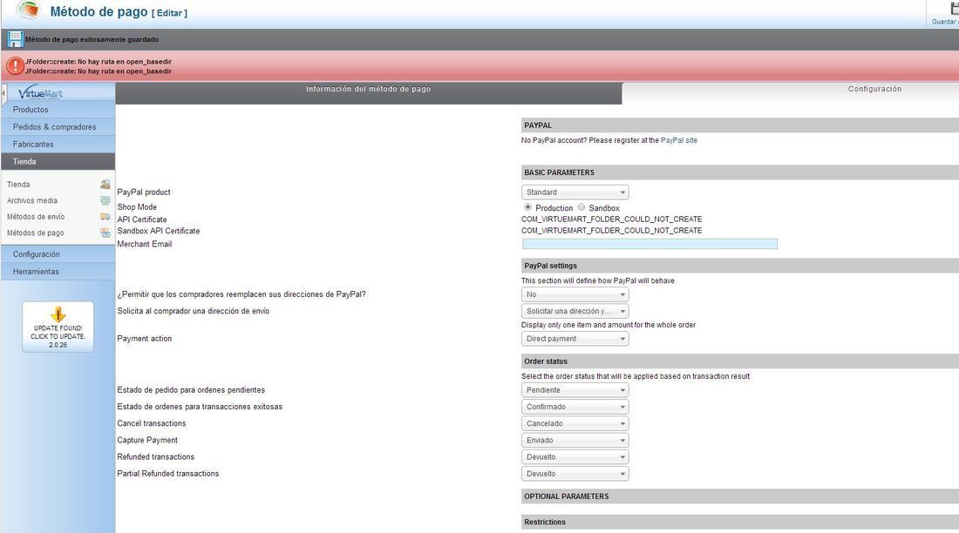Open the Pendiente order status dropdown
Viewport: 959px width, 533px height.
pos(575,390)
